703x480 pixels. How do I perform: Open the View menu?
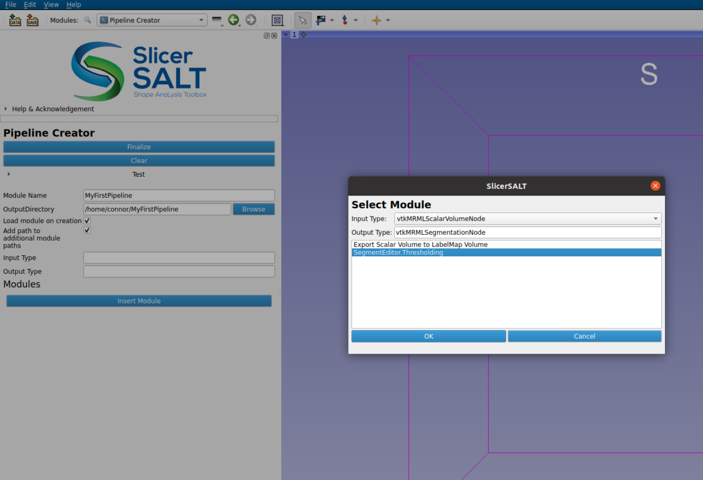51,5
